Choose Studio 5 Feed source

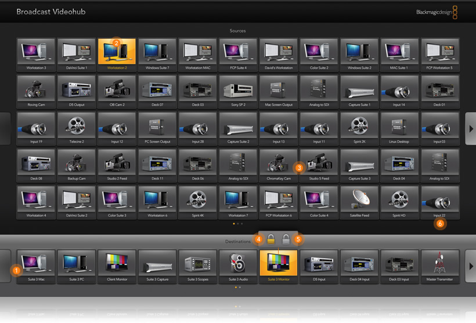[319, 166]
